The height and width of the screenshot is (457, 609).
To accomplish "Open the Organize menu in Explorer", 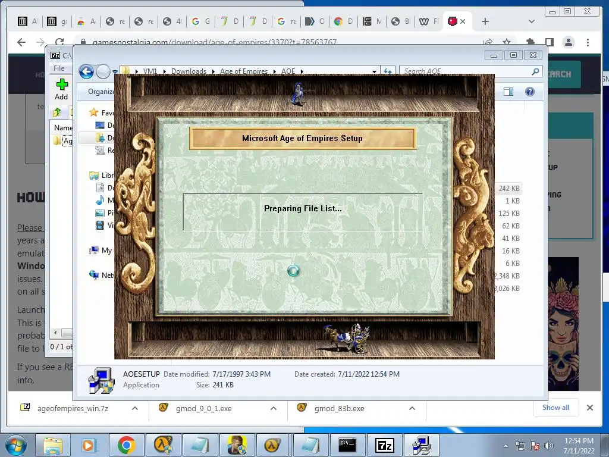I will coord(101,91).
